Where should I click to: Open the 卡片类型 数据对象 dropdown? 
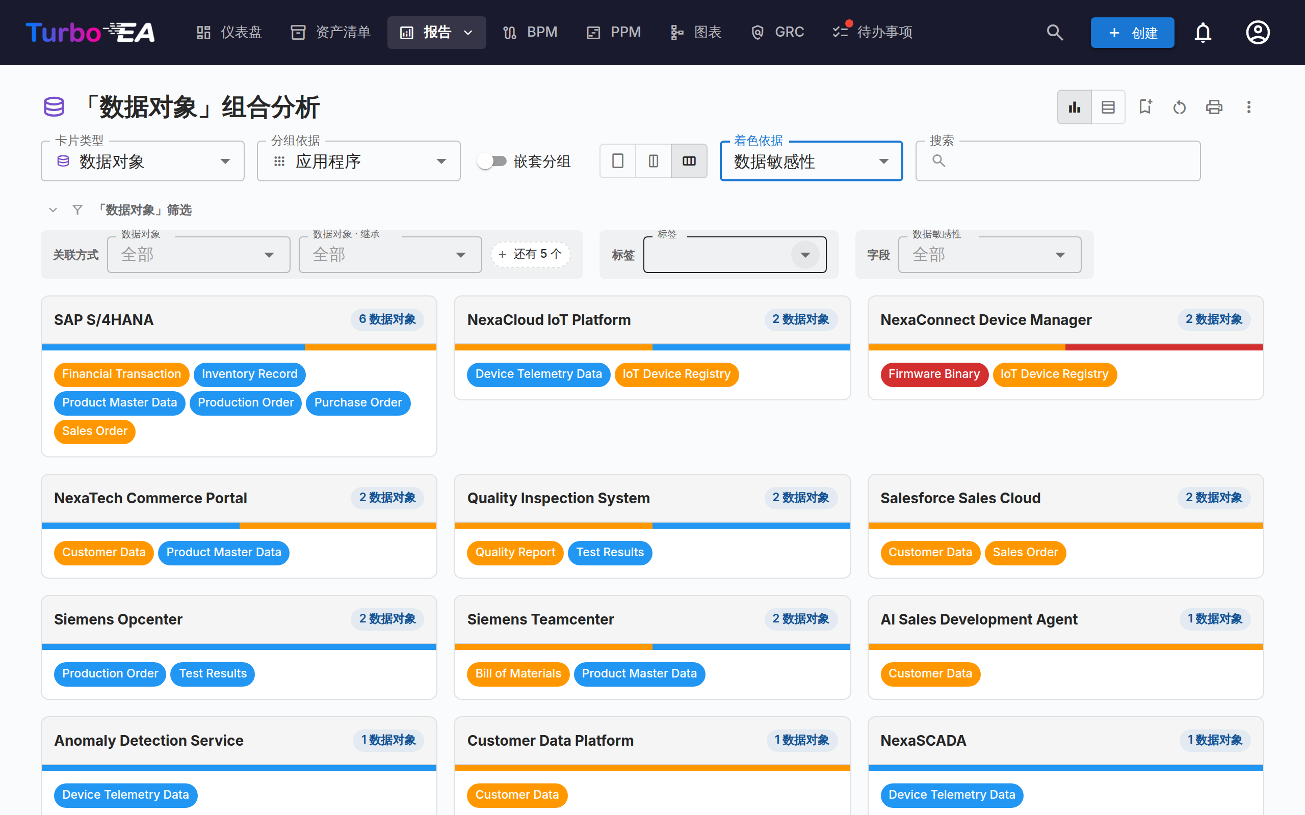click(x=143, y=161)
